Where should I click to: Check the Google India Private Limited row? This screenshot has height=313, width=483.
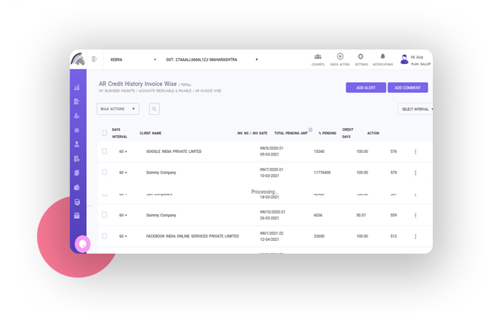pos(105,151)
